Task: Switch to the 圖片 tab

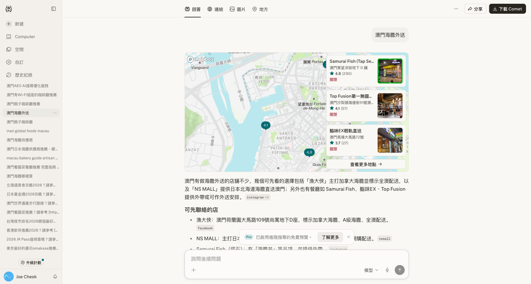Action: [x=238, y=9]
